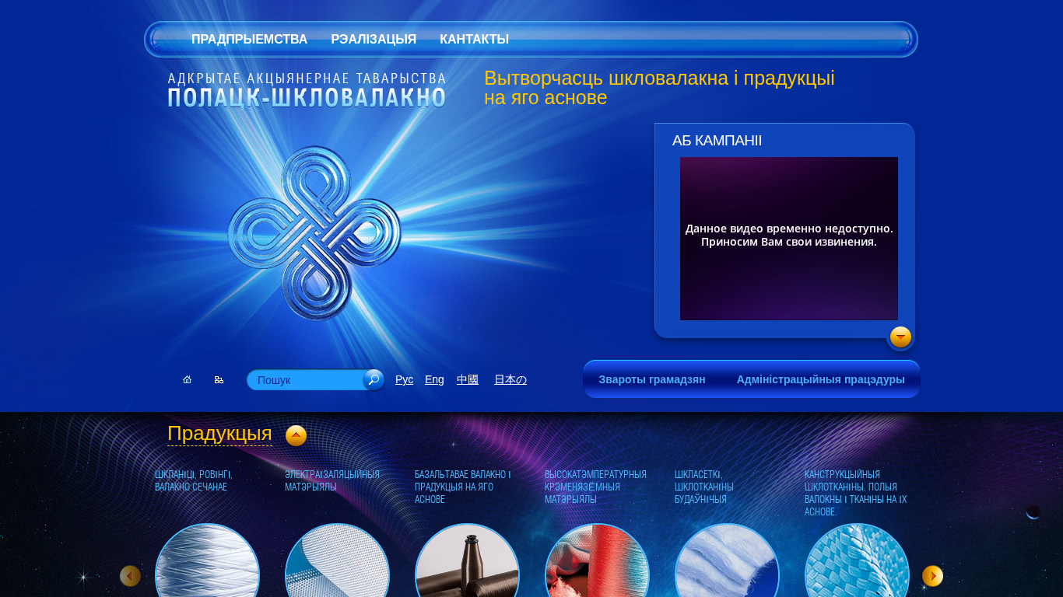1063x597 pixels.
Task: Click the red silica material thumbnail
Action: tap(597, 560)
